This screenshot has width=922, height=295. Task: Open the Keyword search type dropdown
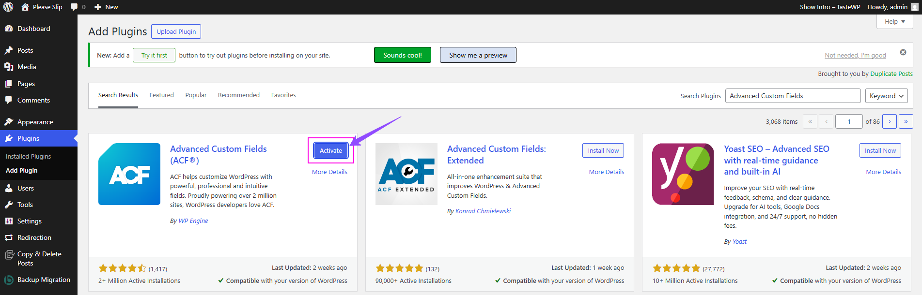pyautogui.click(x=887, y=96)
